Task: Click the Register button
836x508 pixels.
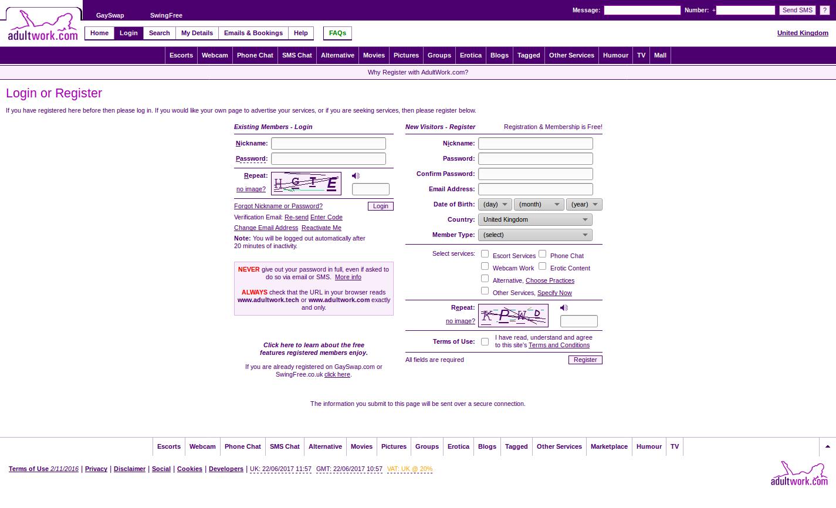Action: click(x=585, y=360)
